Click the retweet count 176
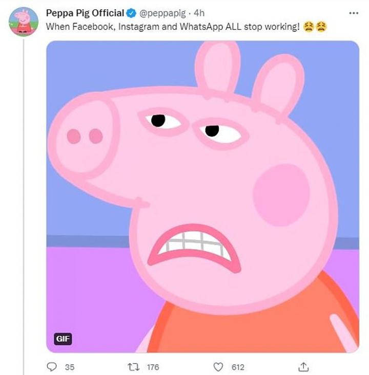Viewport: 369px width, 375px height. [153, 367]
